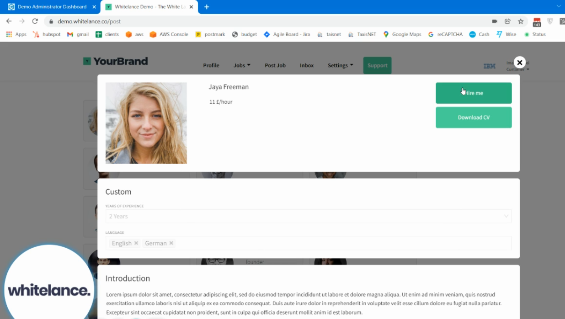The width and height of the screenshot is (565, 319).
Task: Open the Google Maps bookmark
Action: coord(402,34)
